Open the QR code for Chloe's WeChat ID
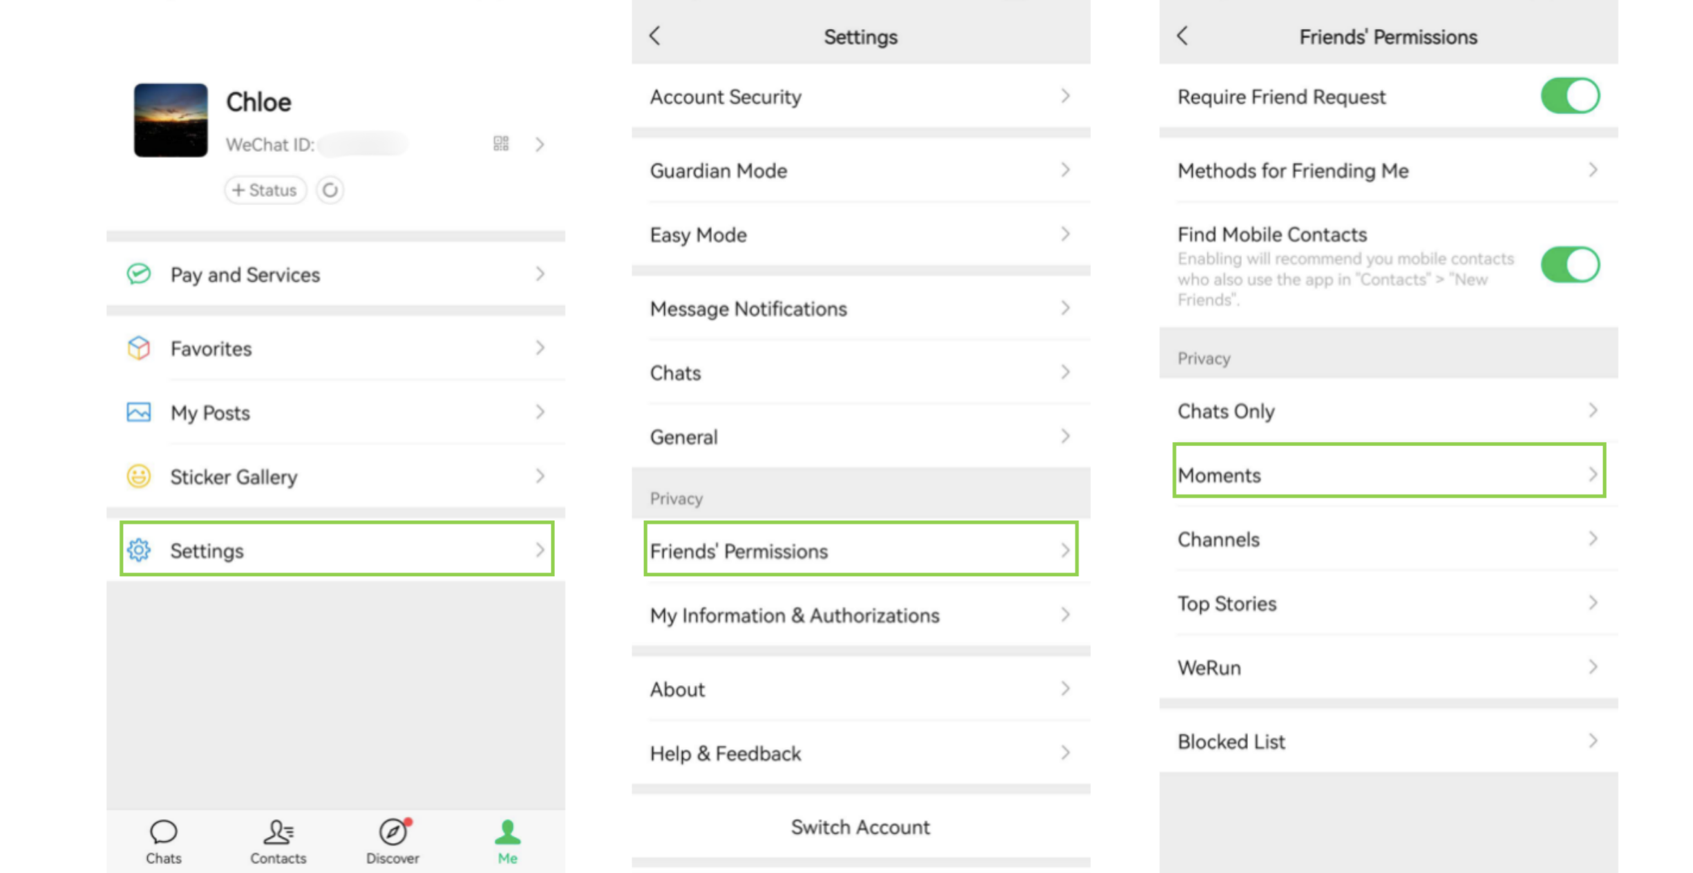 click(501, 144)
